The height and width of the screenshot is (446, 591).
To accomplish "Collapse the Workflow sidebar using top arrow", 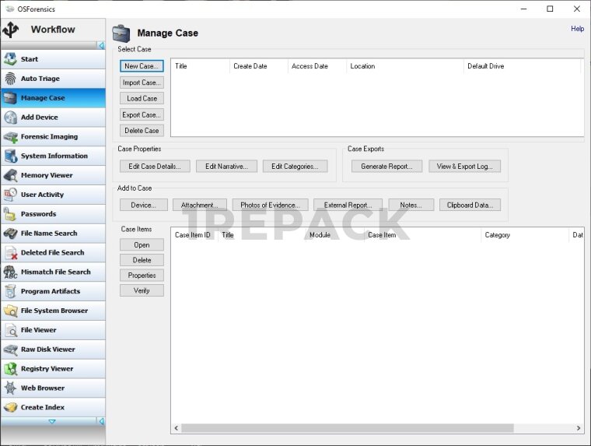I will pyautogui.click(x=101, y=46).
